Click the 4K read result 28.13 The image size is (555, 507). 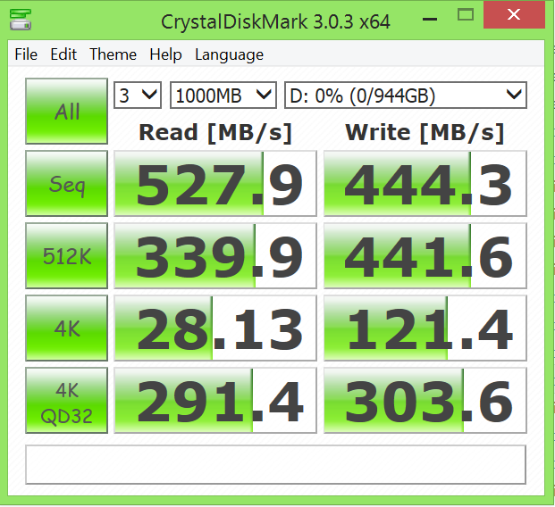click(215, 328)
